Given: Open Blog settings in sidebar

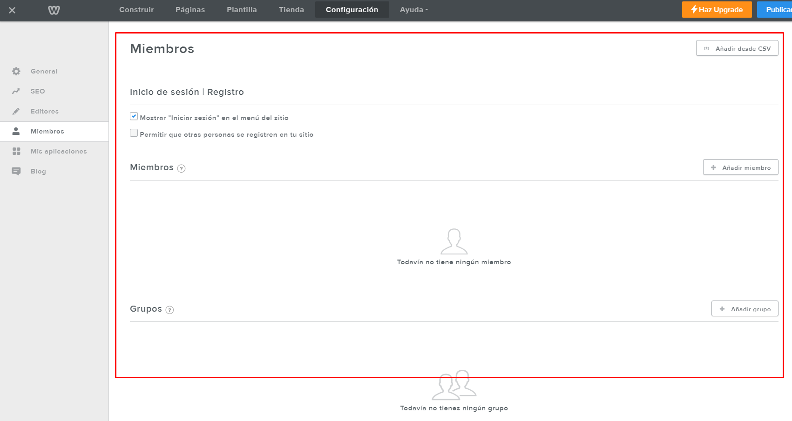Looking at the screenshot, I should click(x=54, y=171).
